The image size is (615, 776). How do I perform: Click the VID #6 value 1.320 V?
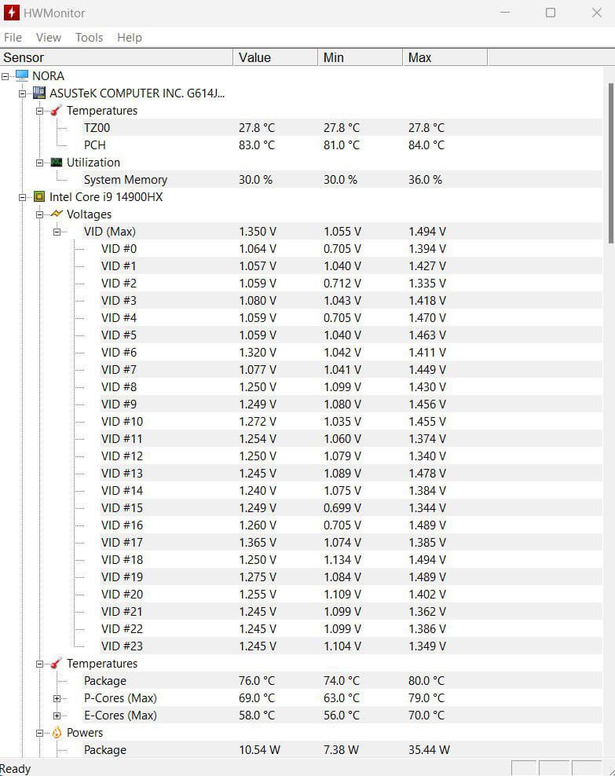[x=258, y=353]
